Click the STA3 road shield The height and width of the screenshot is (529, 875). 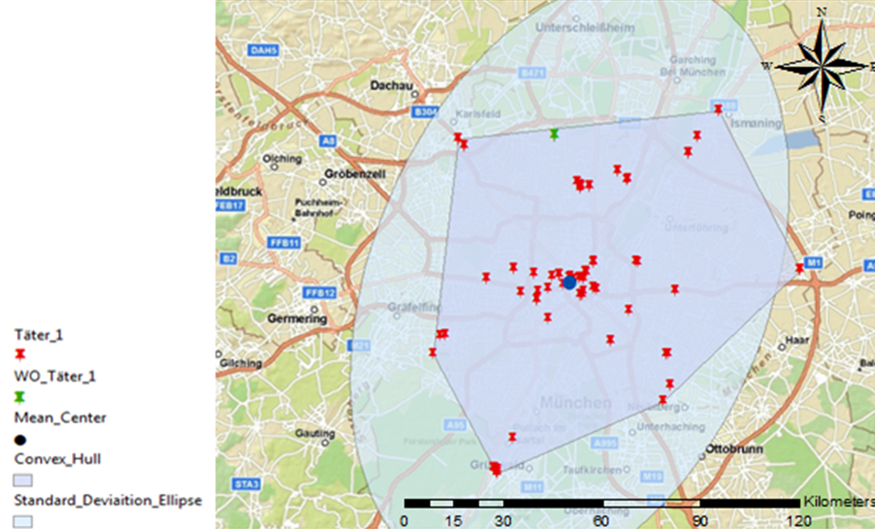247,484
